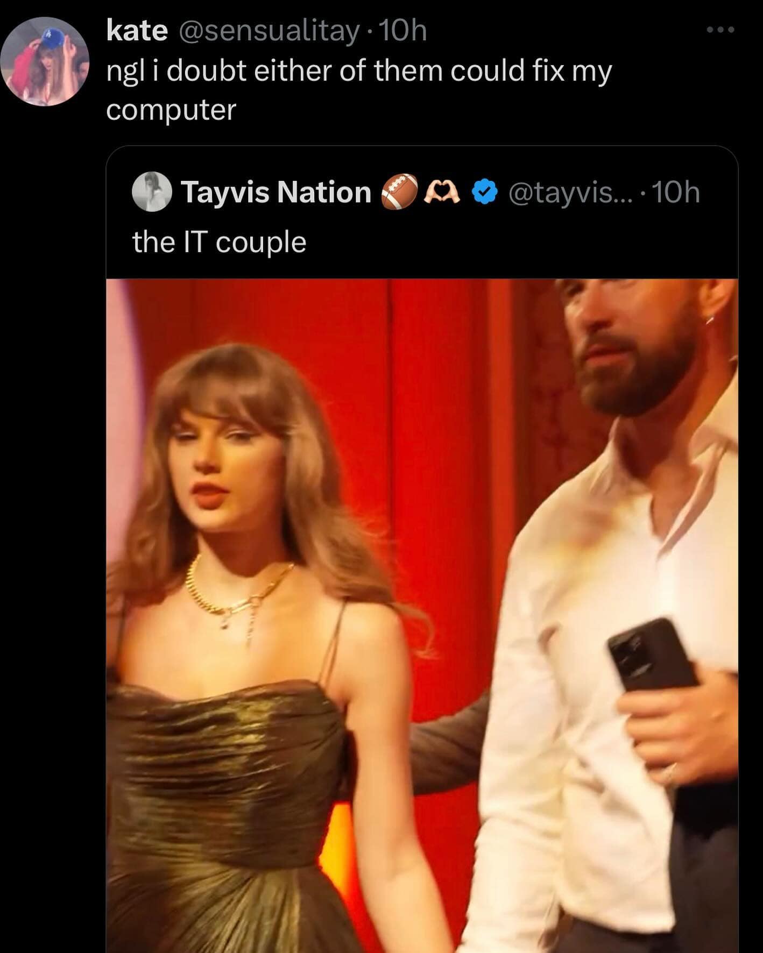Select the "the IT couple" quoted text
The height and width of the screenshot is (953, 763).
tap(219, 242)
